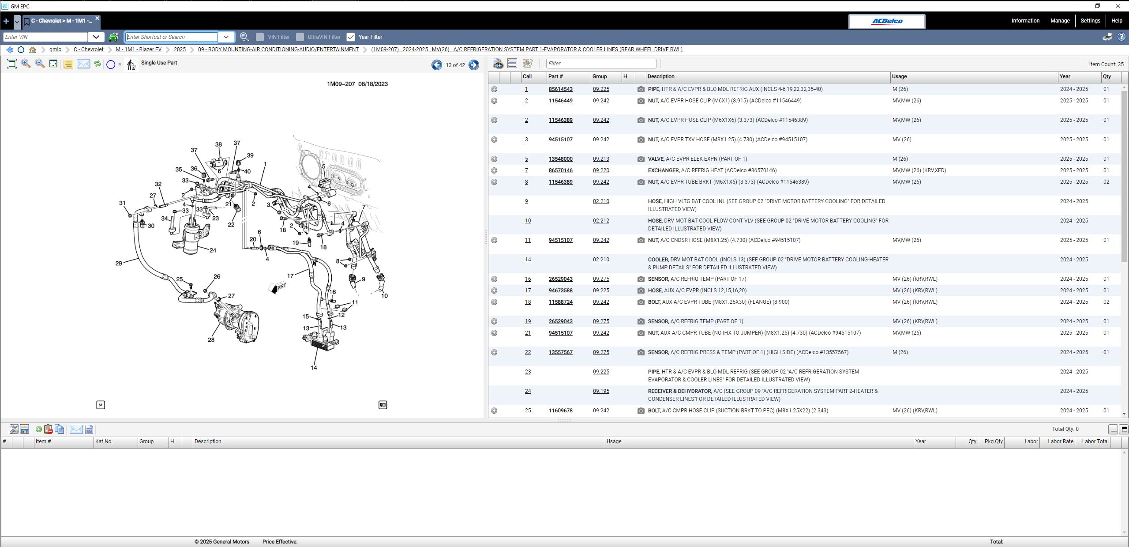Open the tab list dropdown arrow
The width and height of the screenshot is (1129, 547).
17,21
